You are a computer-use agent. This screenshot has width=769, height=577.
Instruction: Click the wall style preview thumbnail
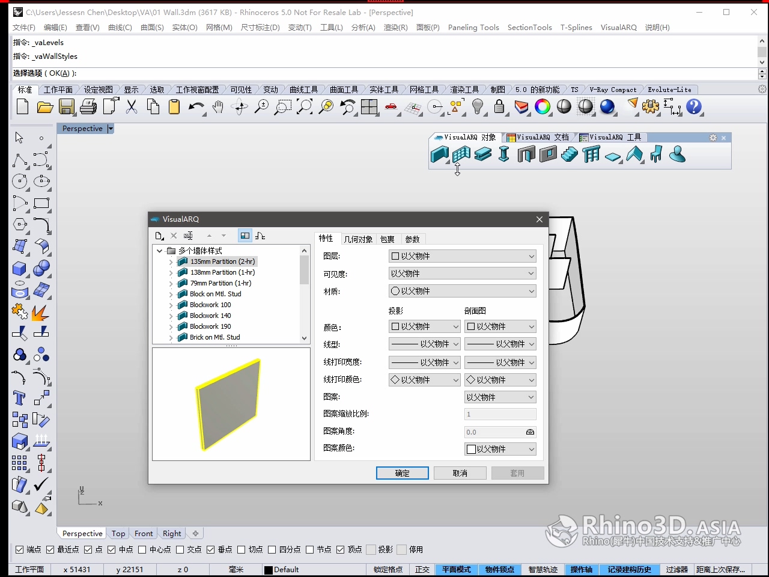231,405
